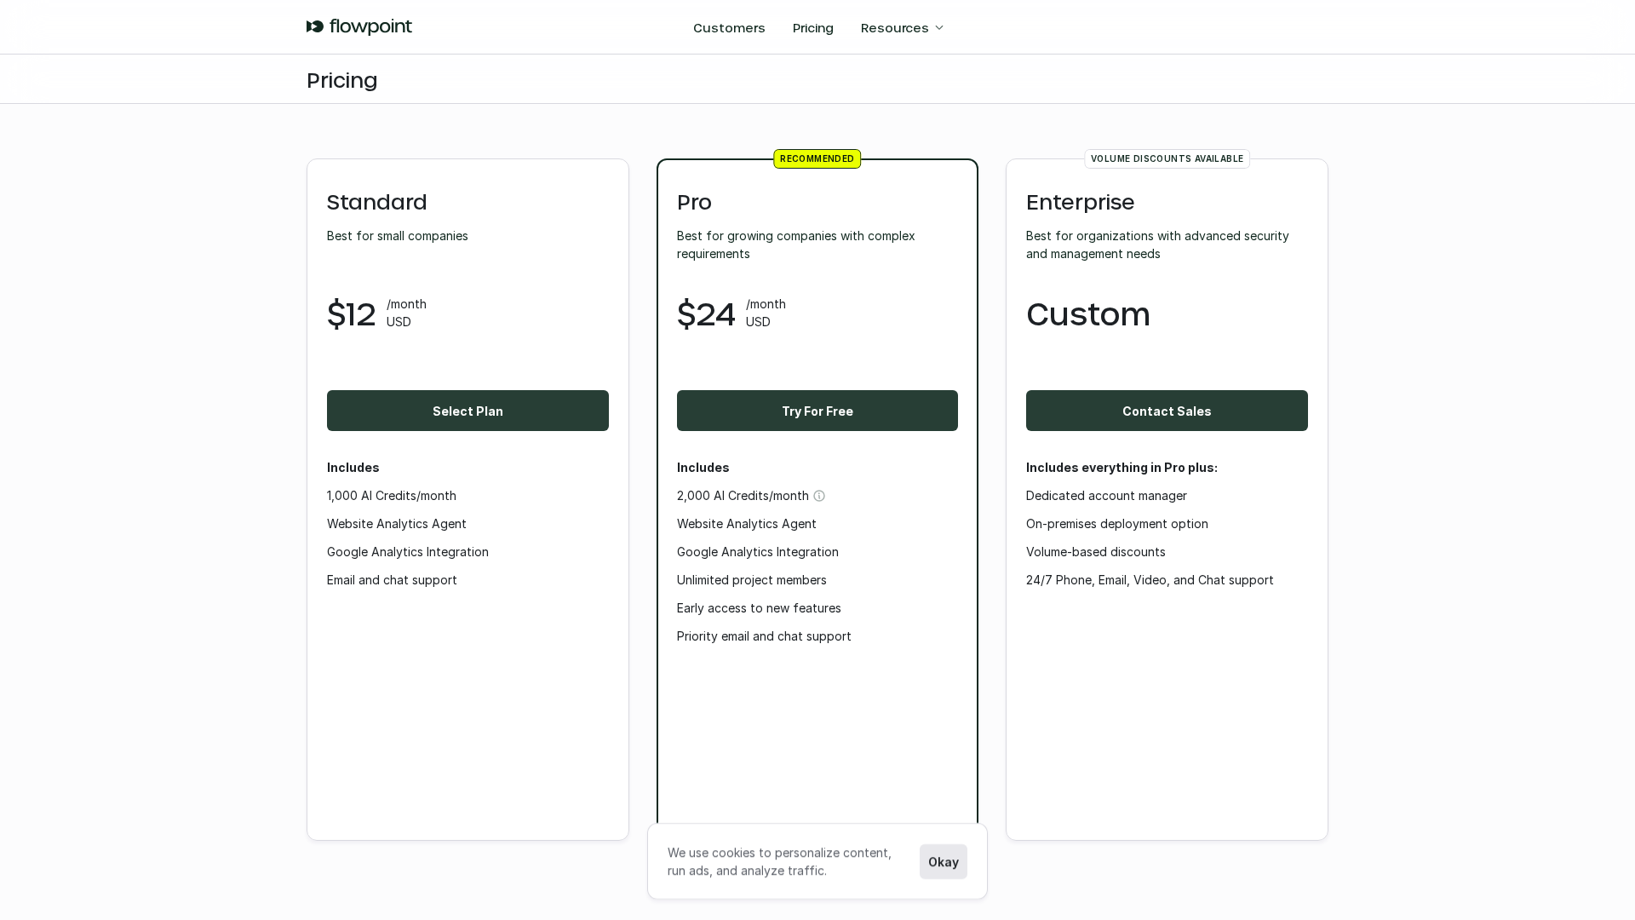The width and height of the screenshot is (1635, 920).
Task: Click the Pro plan title
Action: 694,203
